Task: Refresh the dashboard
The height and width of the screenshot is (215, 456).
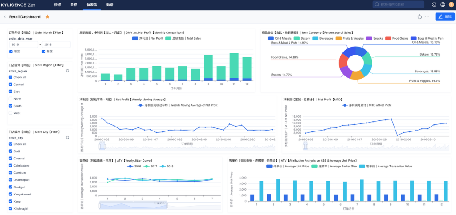Action: tap(419, 17)
